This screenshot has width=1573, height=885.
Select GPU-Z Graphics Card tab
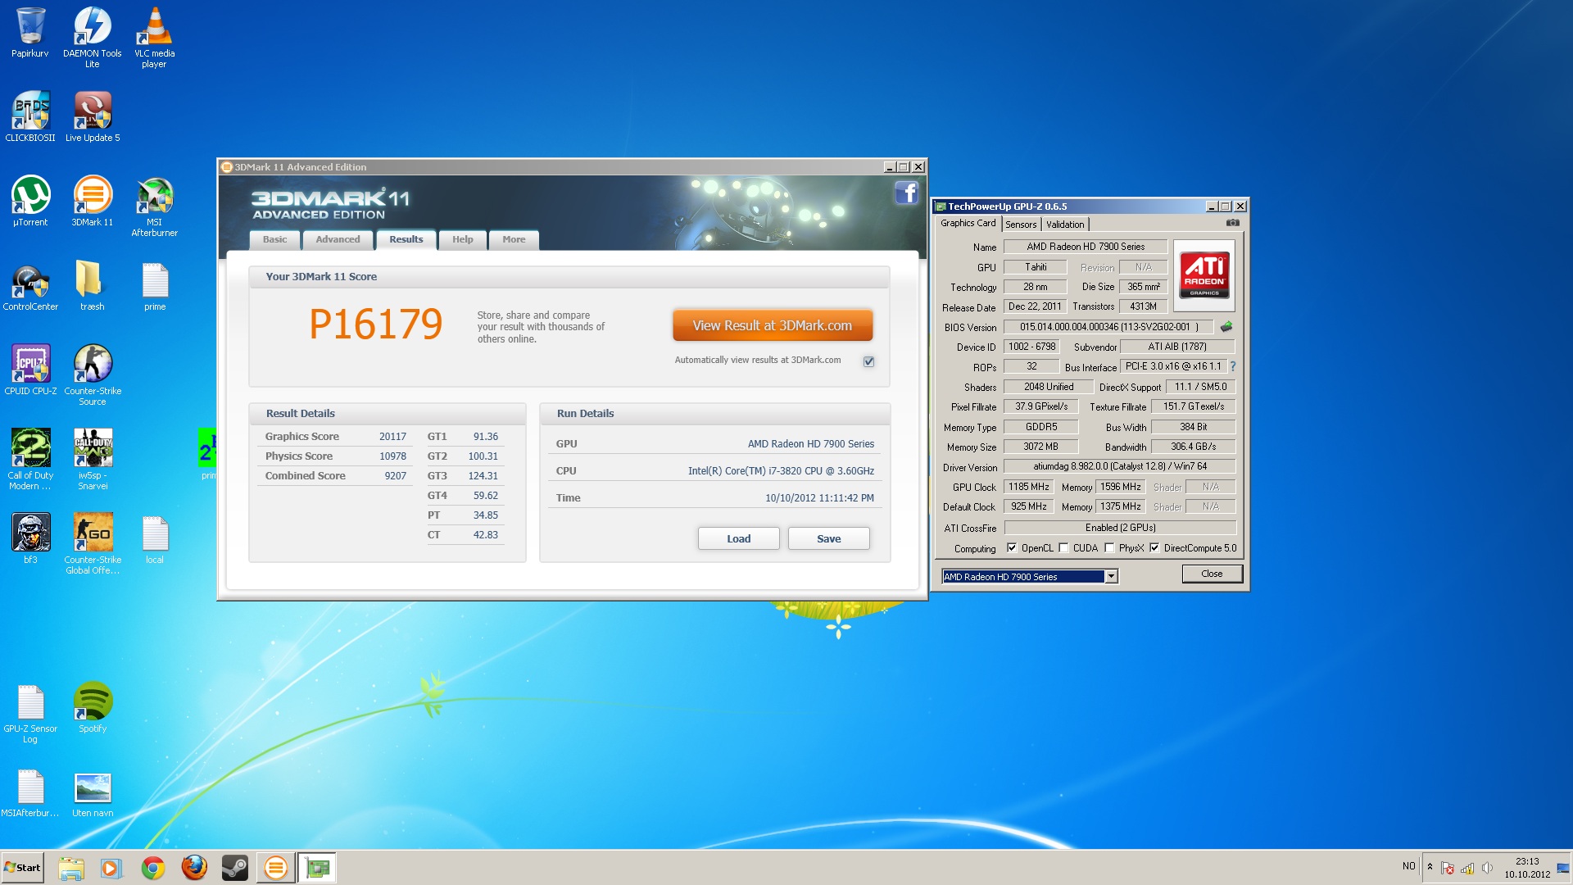pos(968,223)
